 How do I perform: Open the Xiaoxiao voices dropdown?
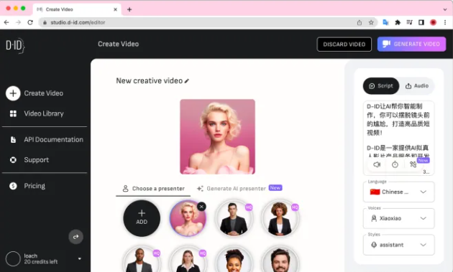[x=398, y=218]
